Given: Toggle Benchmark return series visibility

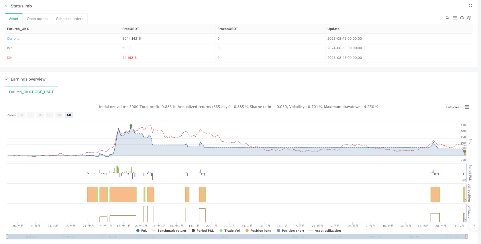Looking at the screenshot, I should [x=169, y=231].
